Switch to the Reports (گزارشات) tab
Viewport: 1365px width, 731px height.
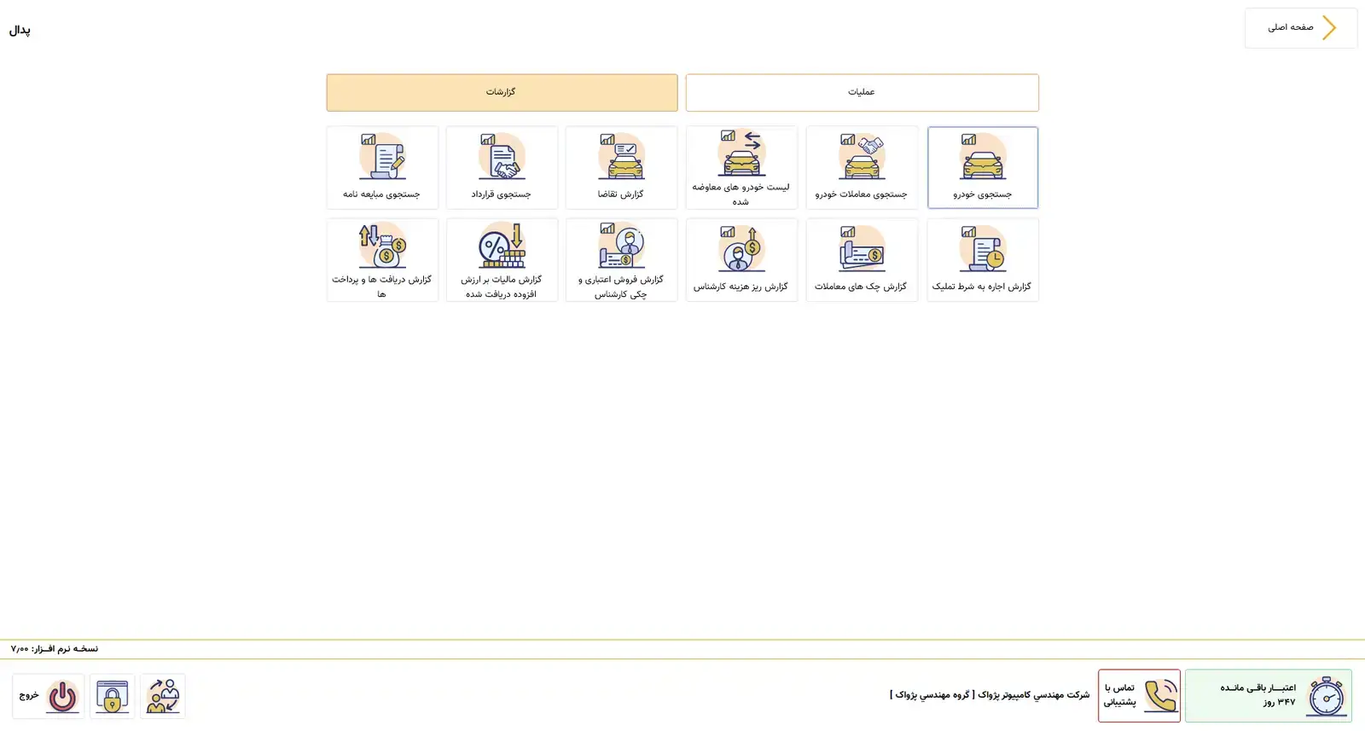[x=502, y=92]
